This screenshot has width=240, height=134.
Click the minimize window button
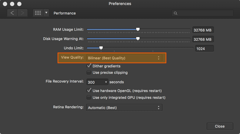click(12, 4)
